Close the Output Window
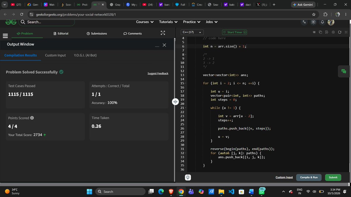 click(164, 45)
